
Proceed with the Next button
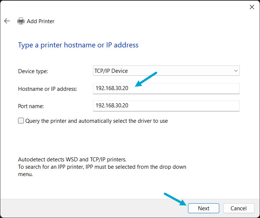point(203,208)
